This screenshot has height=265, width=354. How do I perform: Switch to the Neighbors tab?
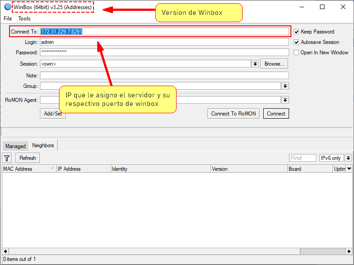point(43,145)
